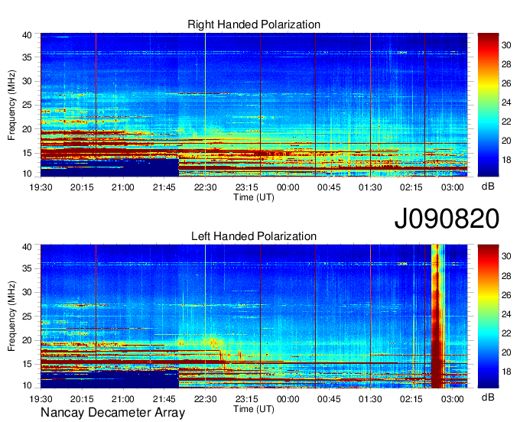Select the large "J090820" date label
Screen dimensions: 520x422
pos(447,219)
